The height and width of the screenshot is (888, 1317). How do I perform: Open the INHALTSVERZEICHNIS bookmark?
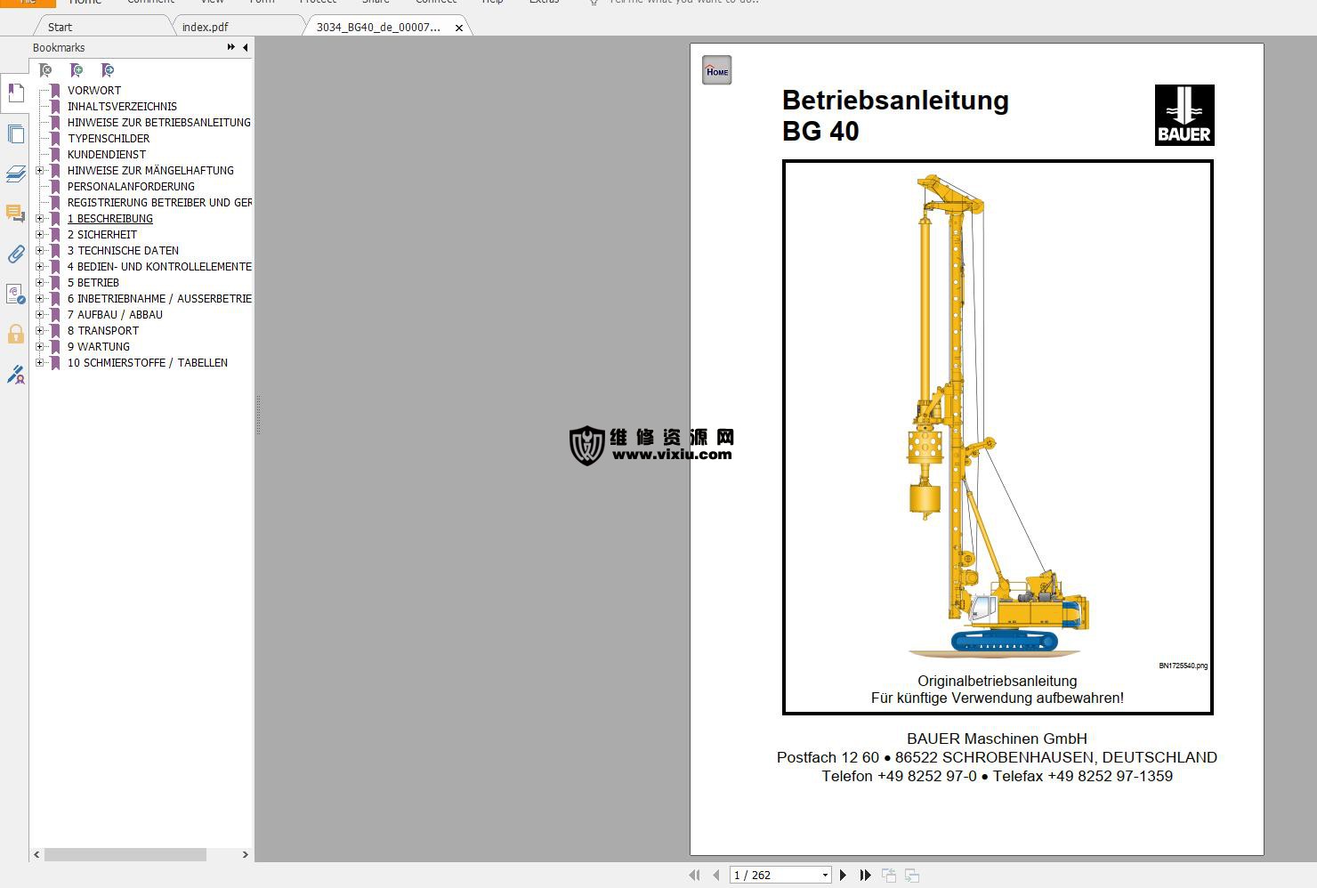[x=122, y=106]
